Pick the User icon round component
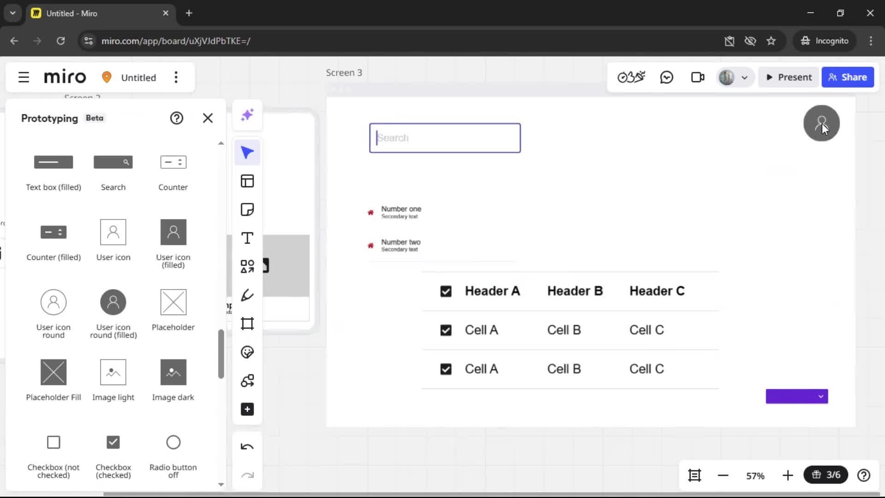The height and width of the screenshot is (498, 885). (x=53, y=314)
